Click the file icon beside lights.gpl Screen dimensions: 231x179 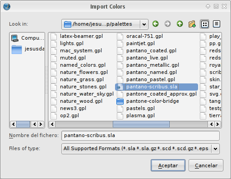[54, 43]
